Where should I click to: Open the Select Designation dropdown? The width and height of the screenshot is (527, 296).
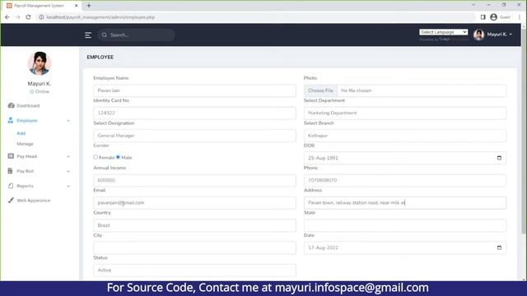(194, 136)
